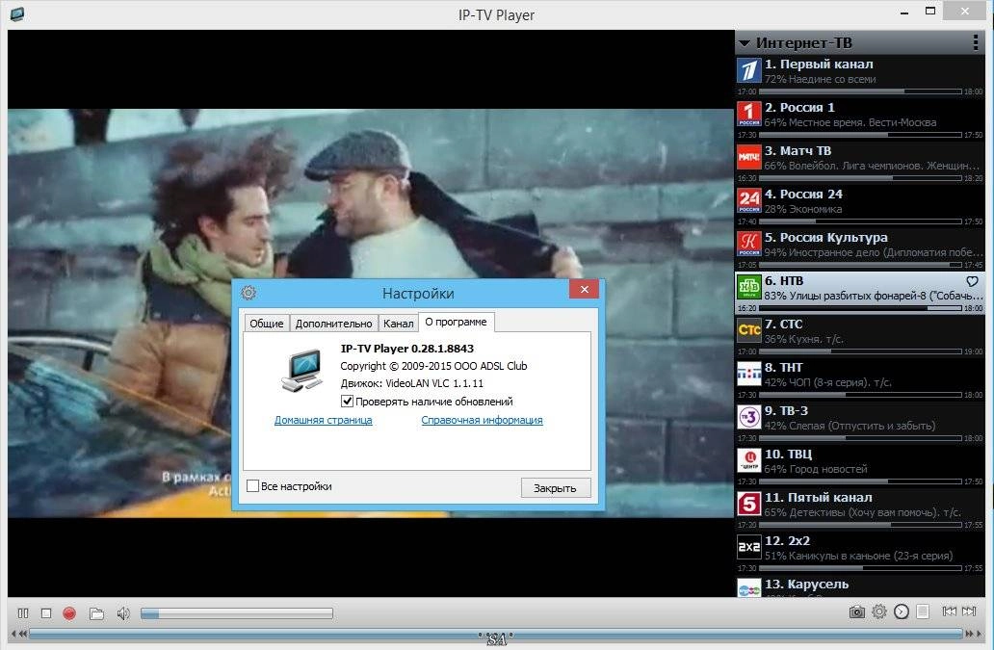Uncheck Проверять наличие обновлений

pos(347,401)
